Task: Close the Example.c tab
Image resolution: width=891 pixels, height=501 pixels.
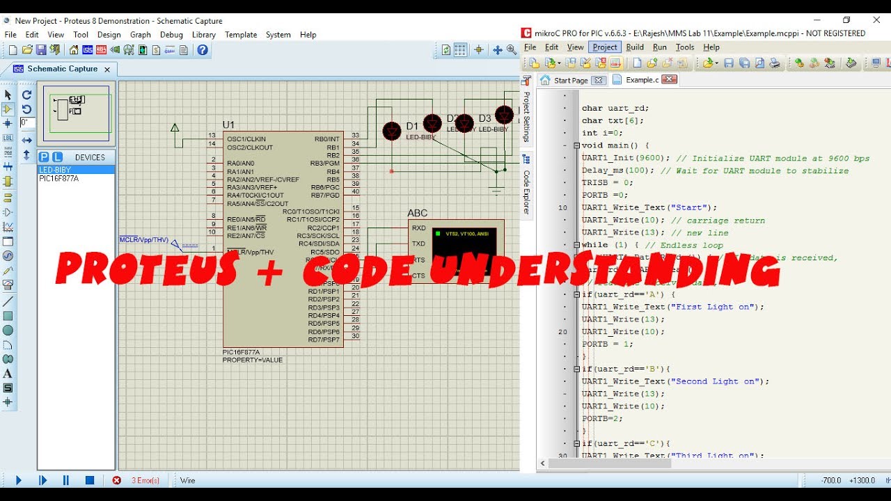Action: pyautogui.click(x=669, y=80)
